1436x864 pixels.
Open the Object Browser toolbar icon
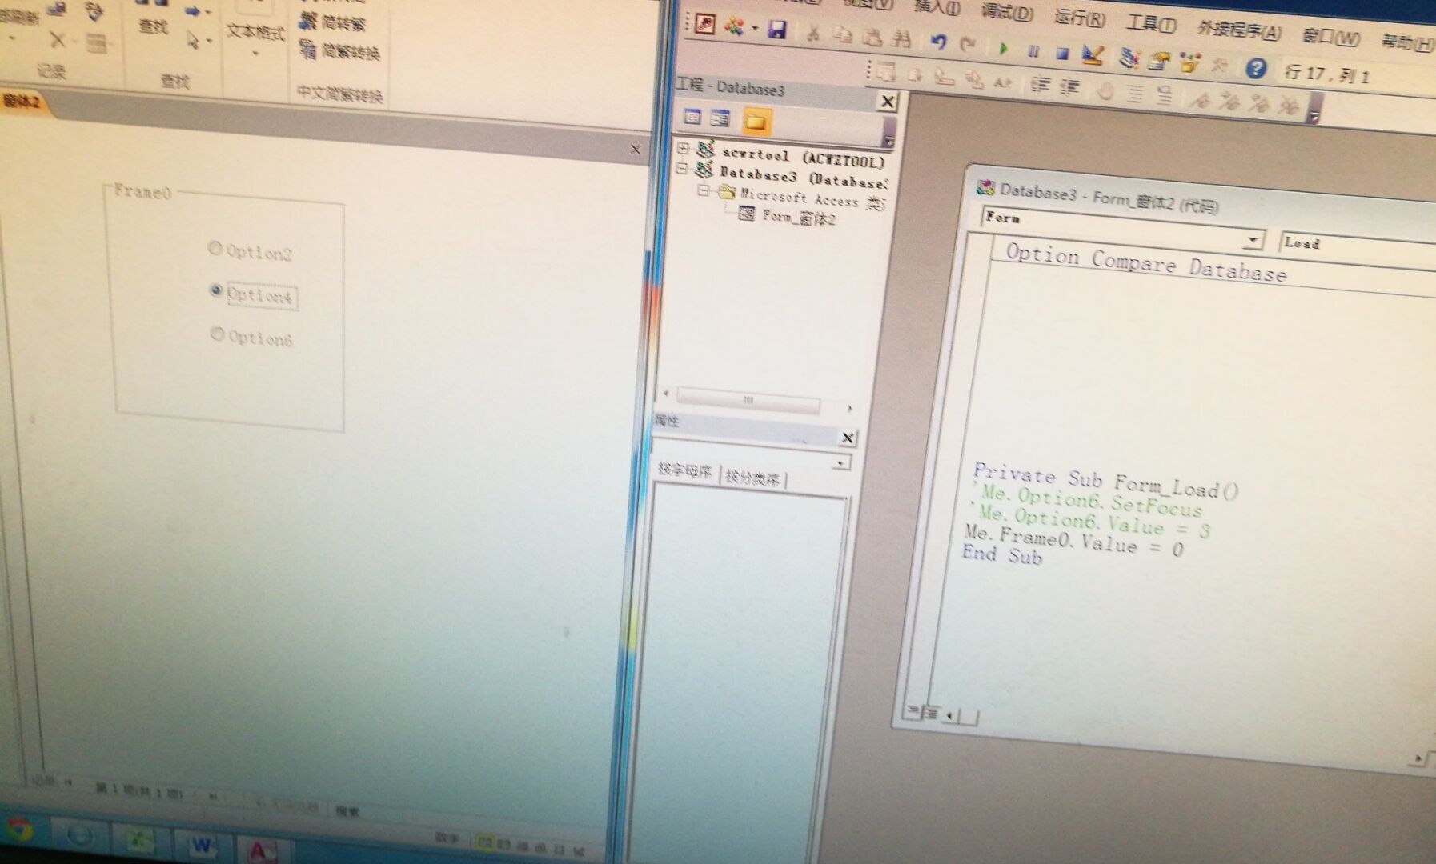pos(1189,62)
